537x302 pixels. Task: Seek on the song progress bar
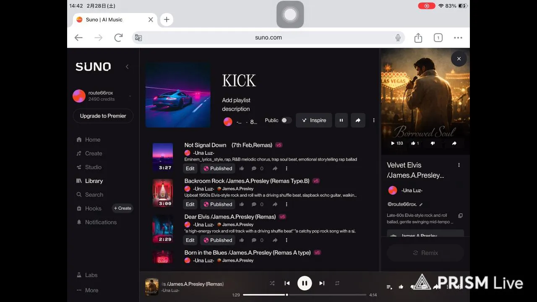pos(305,295)
